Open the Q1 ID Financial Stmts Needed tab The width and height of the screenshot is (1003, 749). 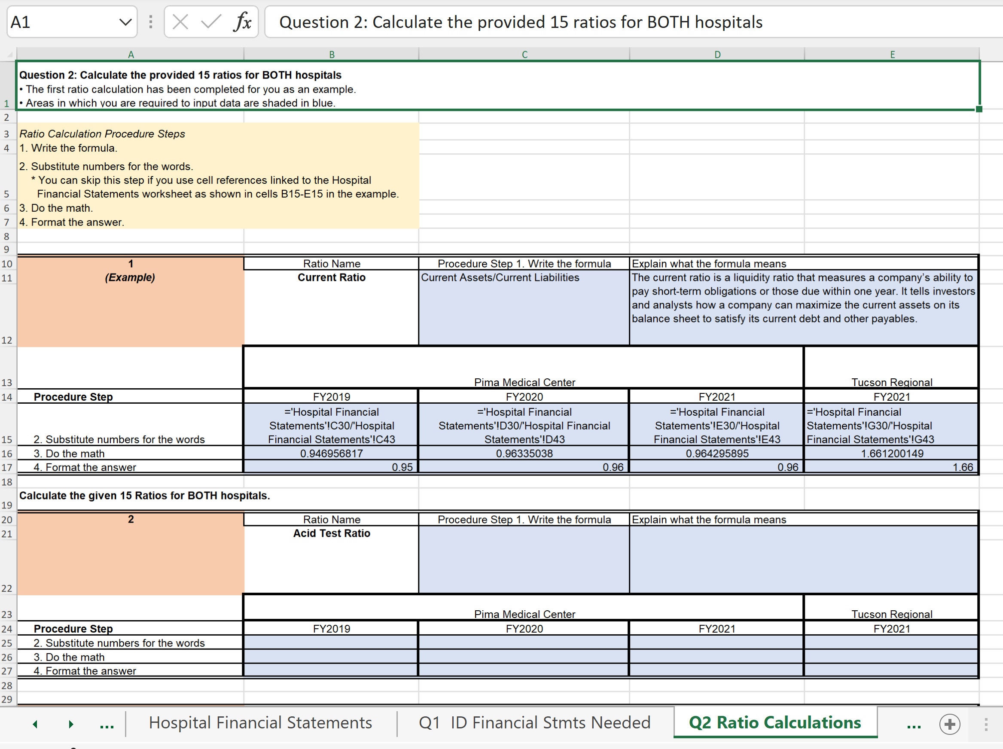(x=535, y=723)
